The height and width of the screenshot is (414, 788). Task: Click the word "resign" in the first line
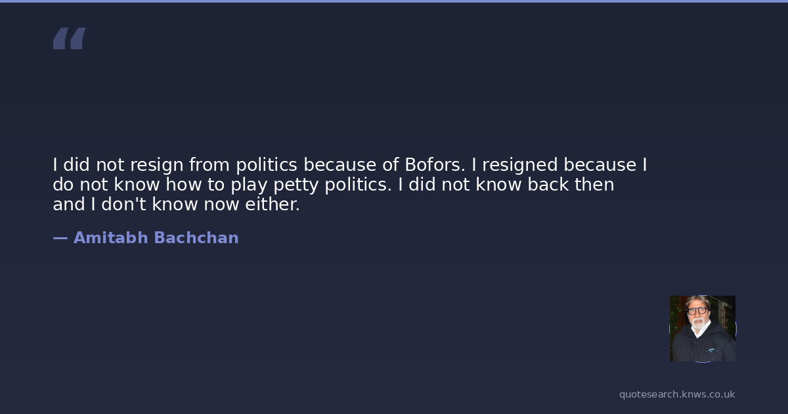158,165
